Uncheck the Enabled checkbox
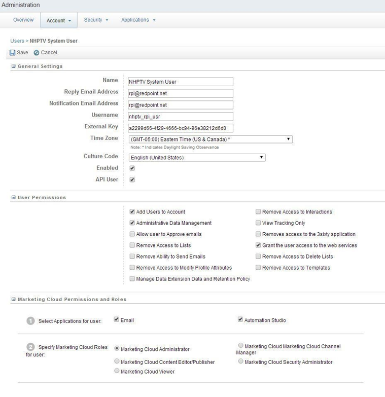This screenshot has height=397, width=385. point(132,168)
